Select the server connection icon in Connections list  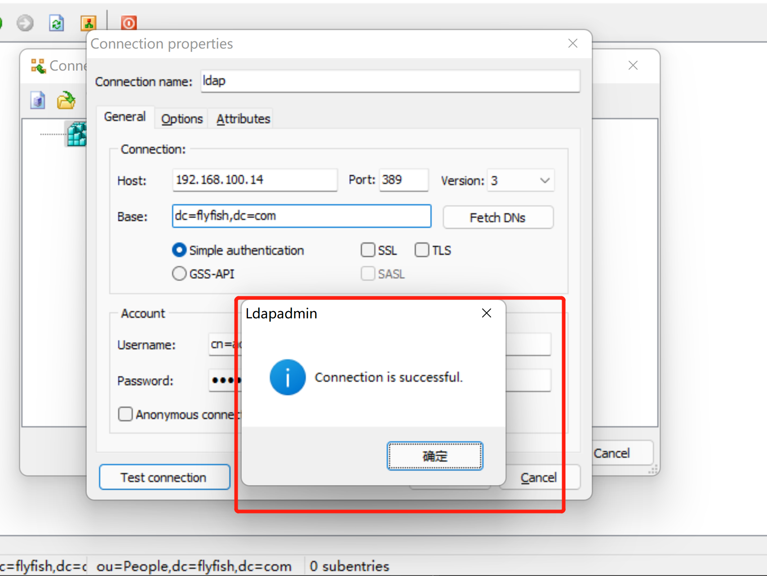click(x=77, y=134)
